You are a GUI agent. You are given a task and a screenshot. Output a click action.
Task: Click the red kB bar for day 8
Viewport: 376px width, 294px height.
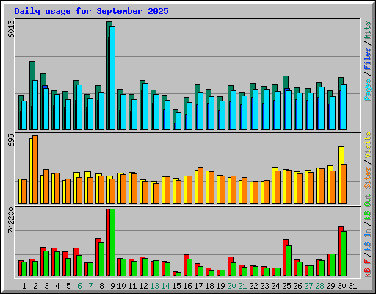click(97, 257)
